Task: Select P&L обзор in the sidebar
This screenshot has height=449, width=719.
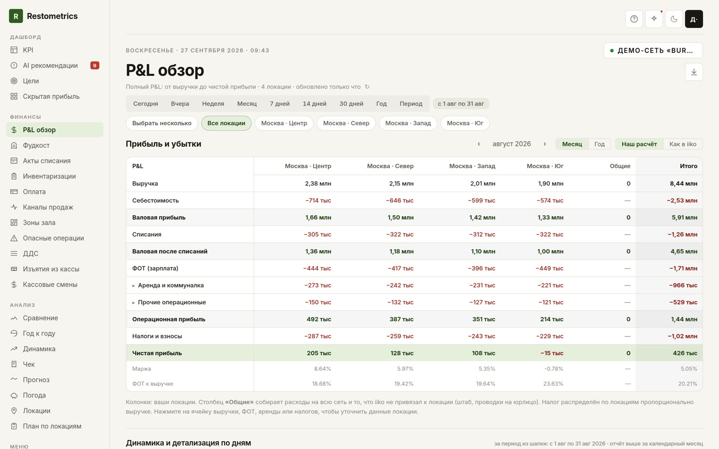Action: (55, 130)
